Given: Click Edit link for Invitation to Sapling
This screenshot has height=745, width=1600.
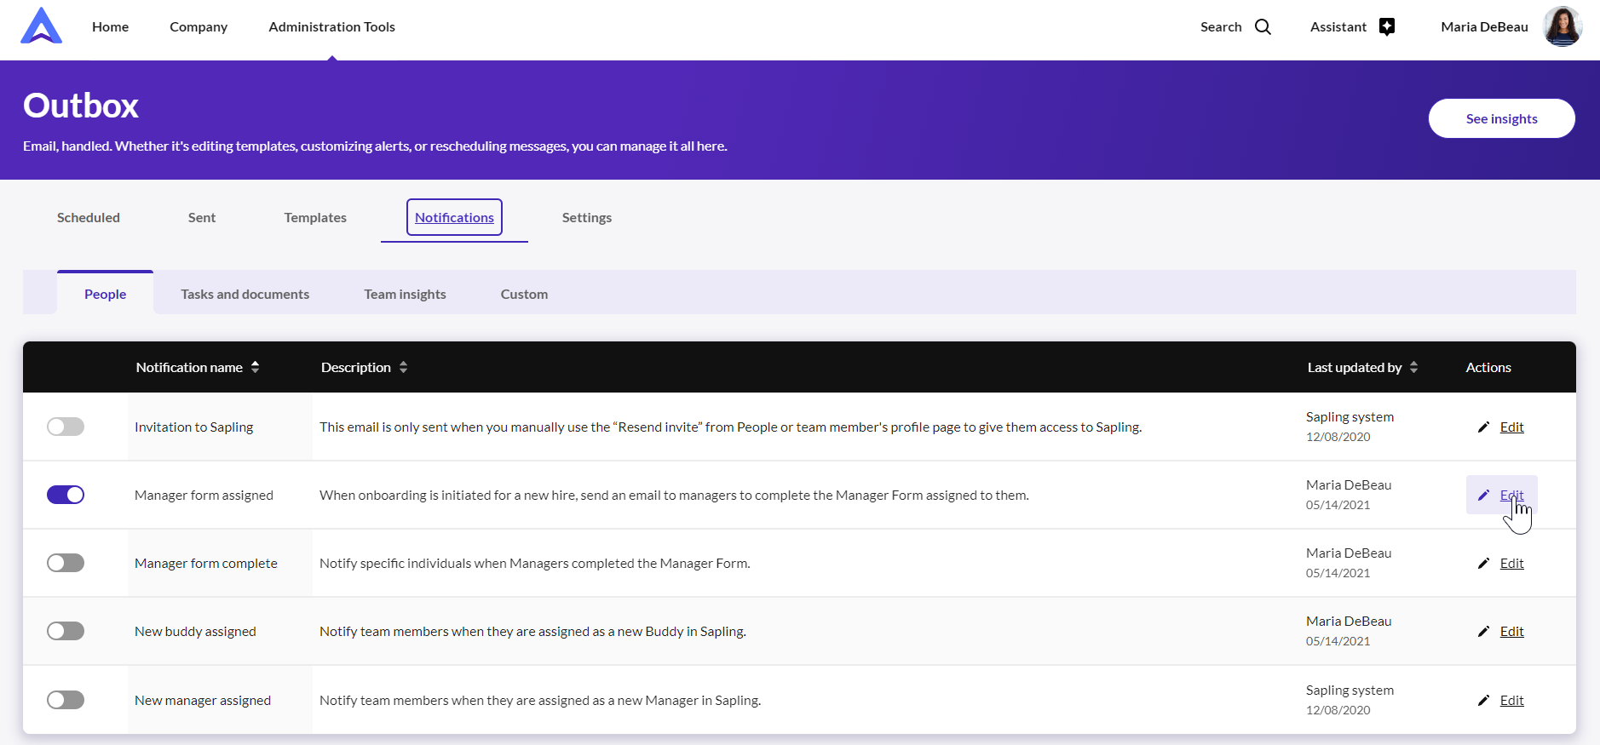Looking at the screenshot, I should [1512, 427].
